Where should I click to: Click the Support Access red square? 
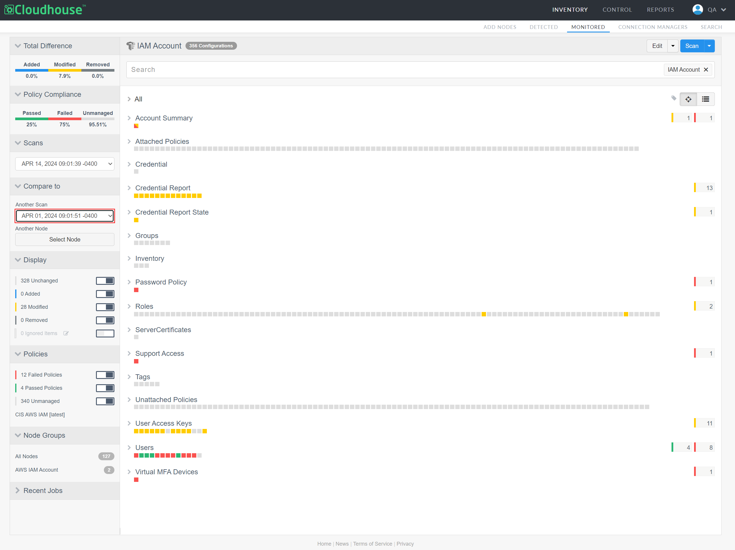coord(136,361)
